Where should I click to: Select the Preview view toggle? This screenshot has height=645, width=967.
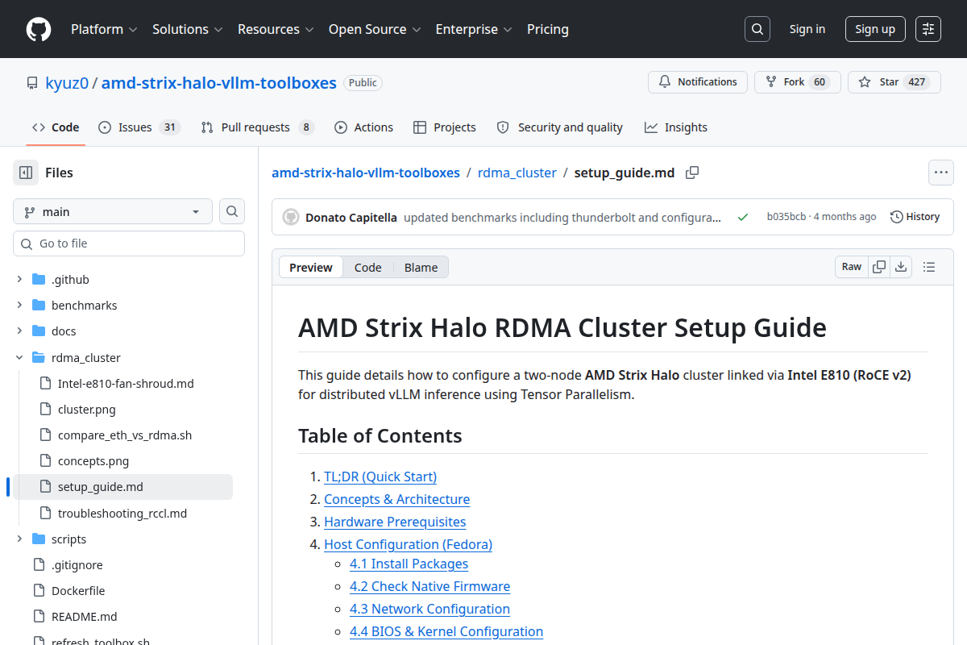[311, 267]
